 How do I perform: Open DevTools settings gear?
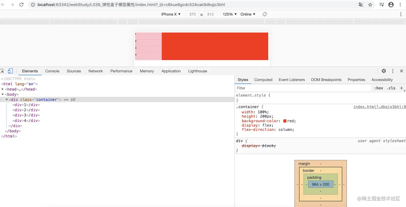point(384,71)
